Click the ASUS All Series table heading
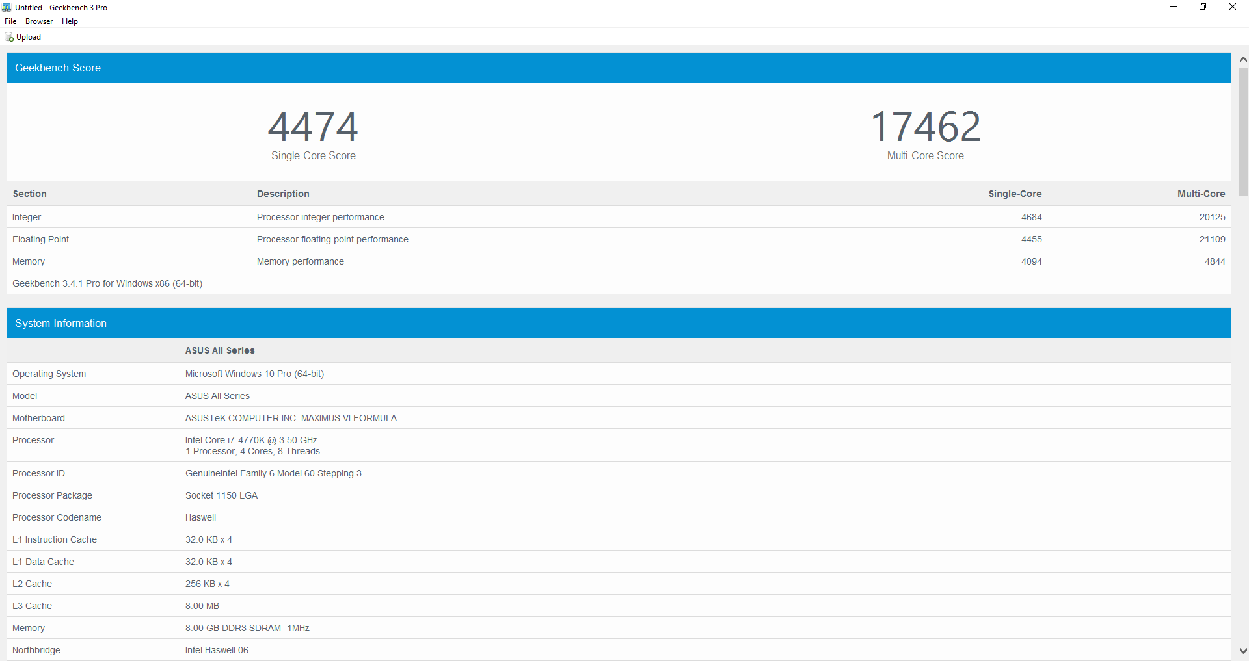This screenshot has height=661, width=1249. [x=220, y=350]
